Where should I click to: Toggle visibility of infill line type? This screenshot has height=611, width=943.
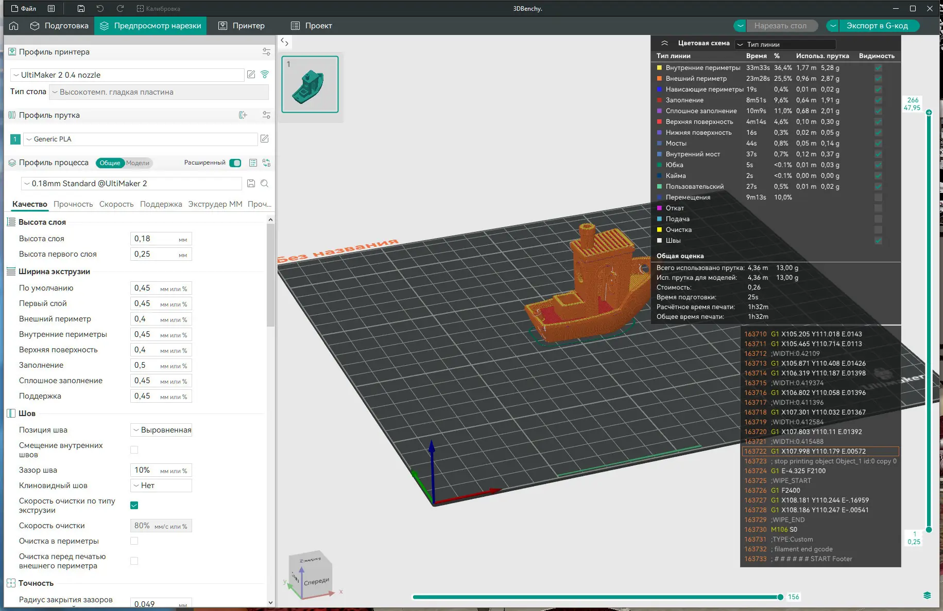click(x=878, y=100)
